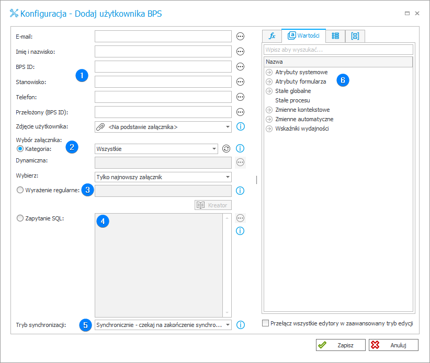Expand the Atrybuty systemowe tree node
This screenshot has height=363, width=430.
(x=269, y=72)
